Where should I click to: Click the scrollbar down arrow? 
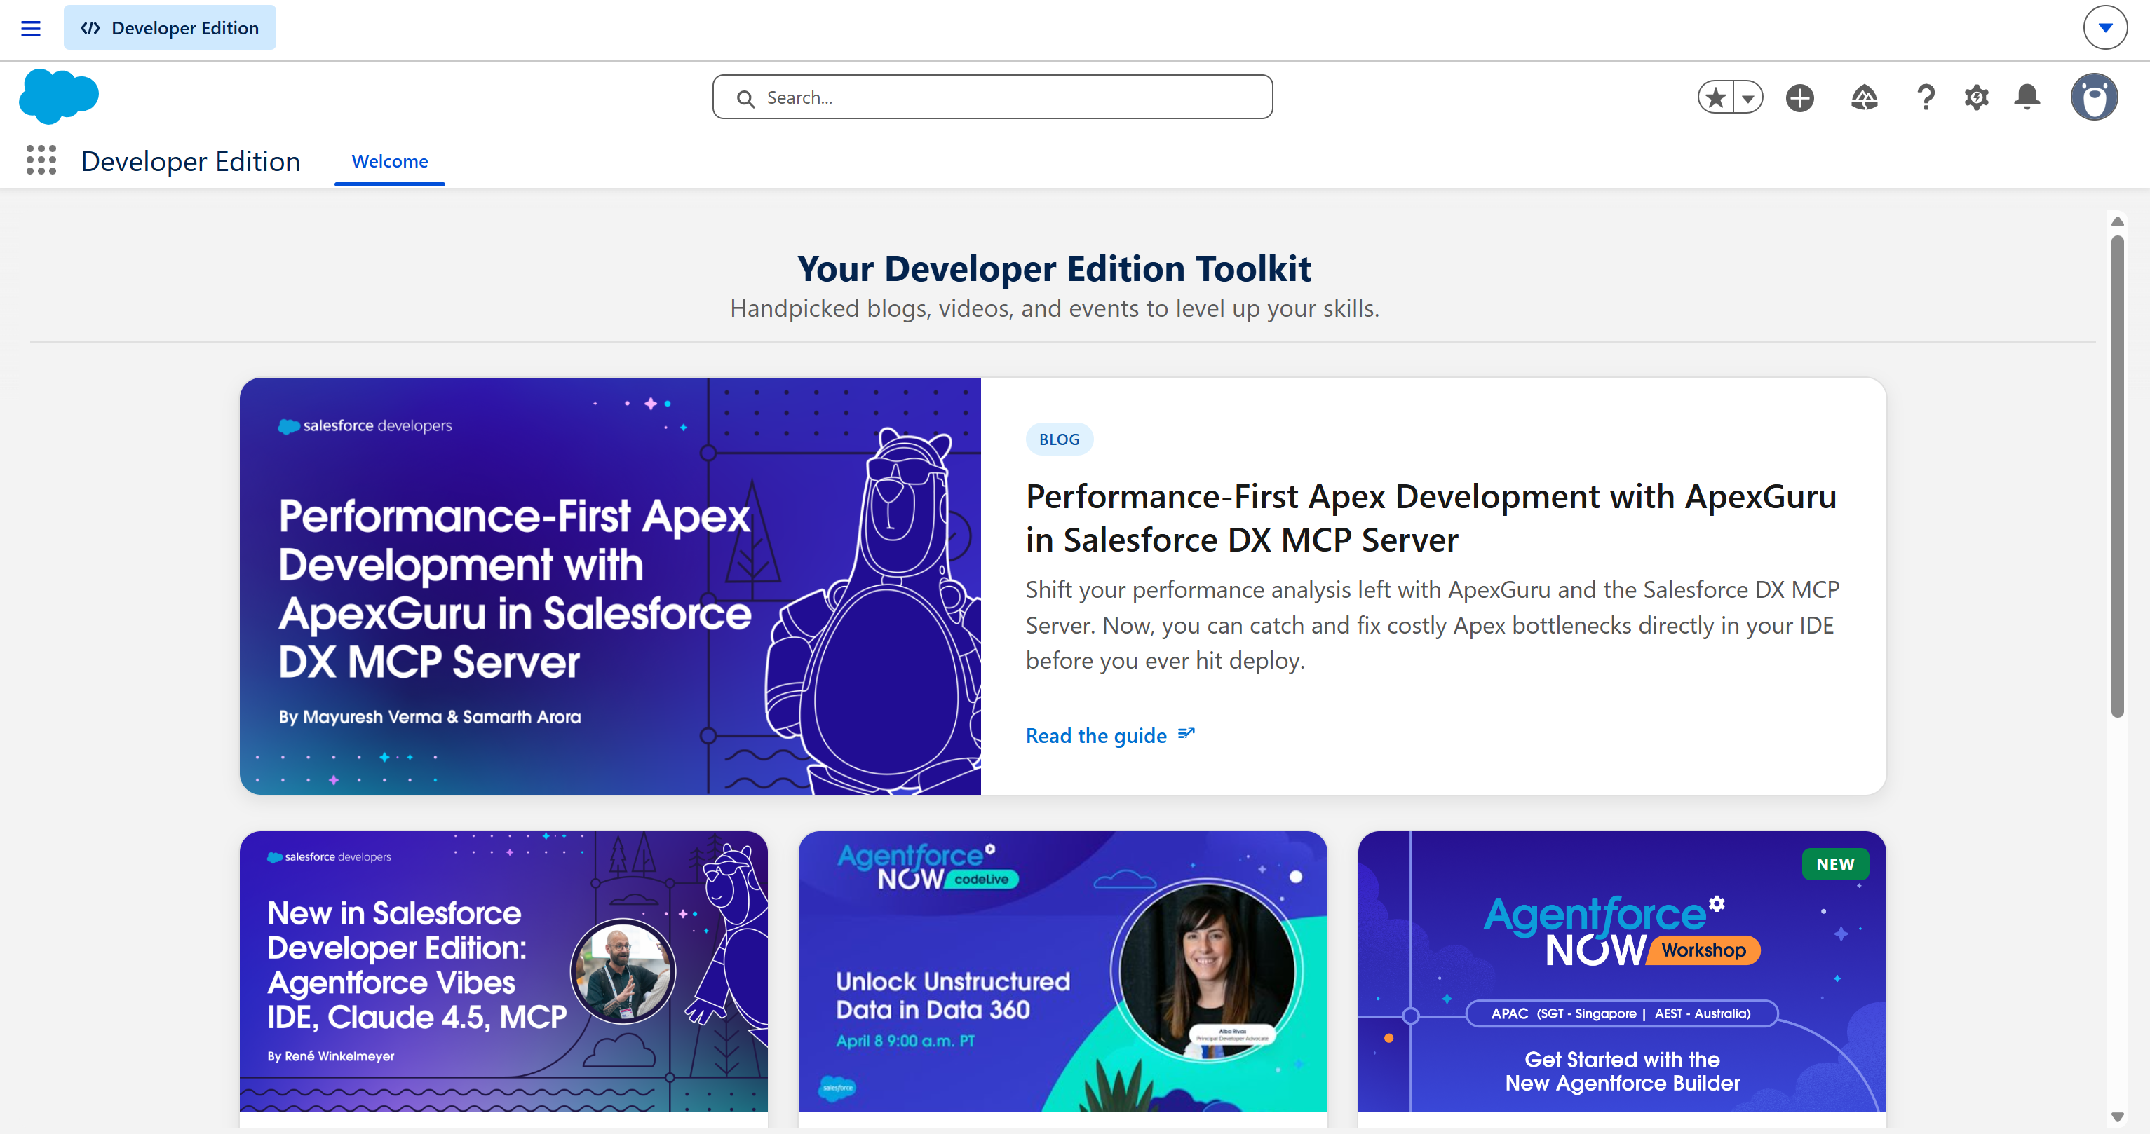(2116, 1116)
